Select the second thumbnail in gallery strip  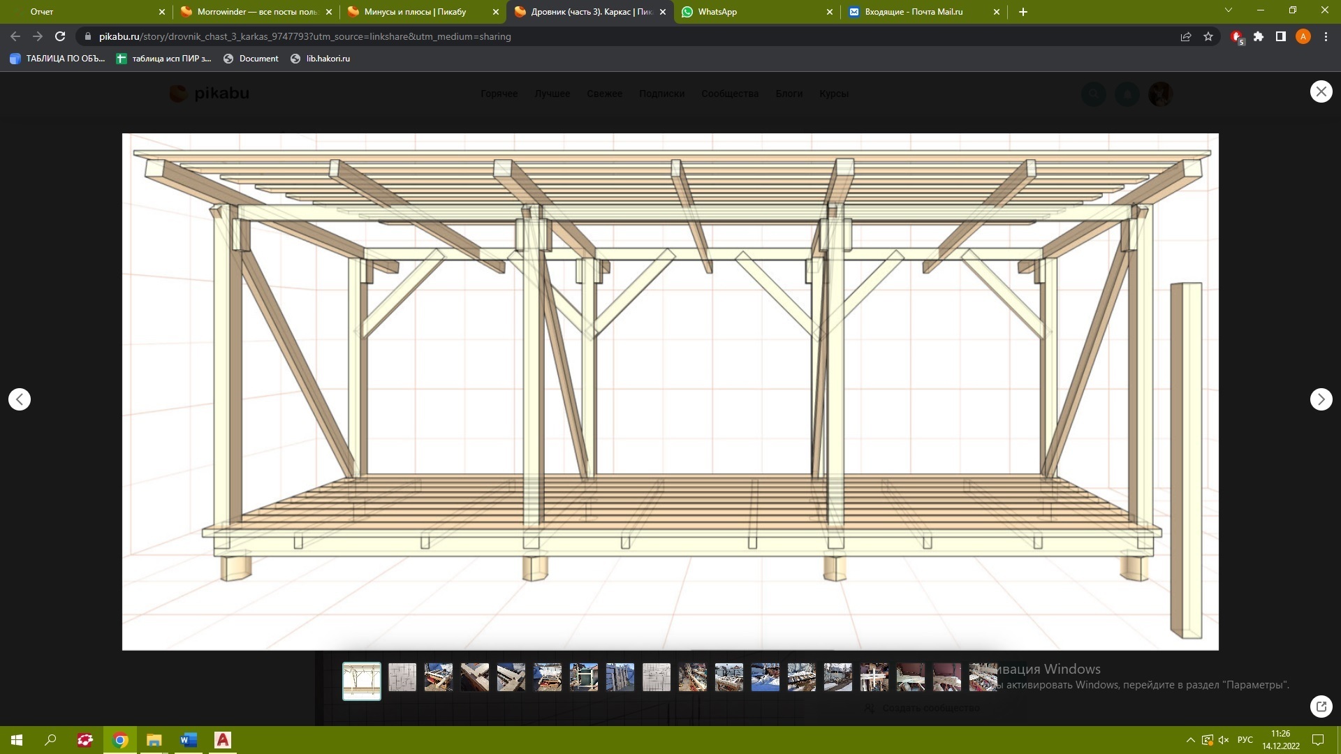(402, 677)
